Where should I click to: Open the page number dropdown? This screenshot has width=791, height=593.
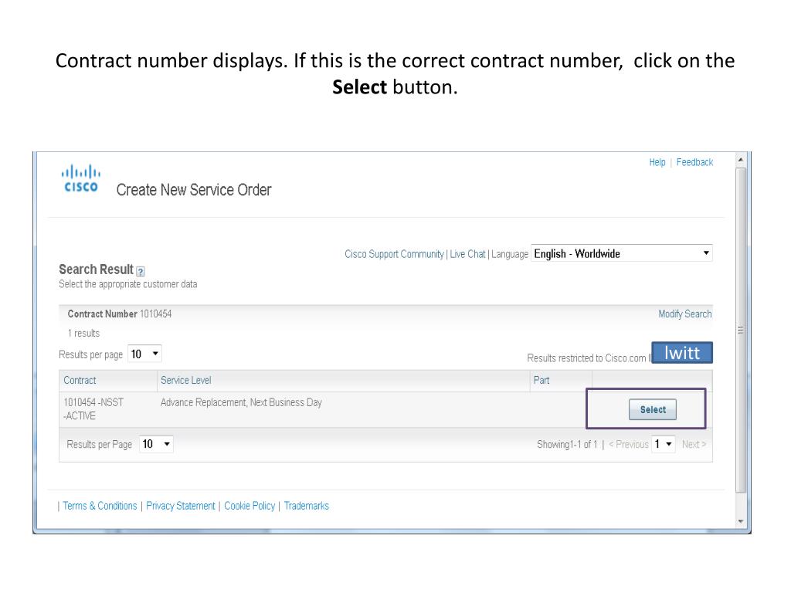663,445
